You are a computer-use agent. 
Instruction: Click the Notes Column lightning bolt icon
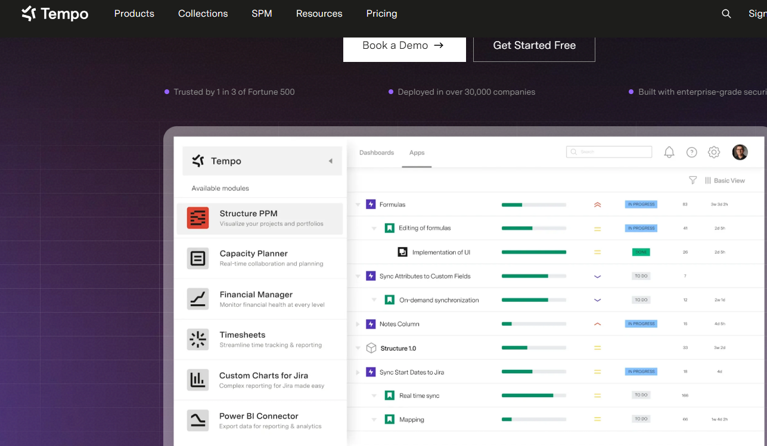coord(371,324)
